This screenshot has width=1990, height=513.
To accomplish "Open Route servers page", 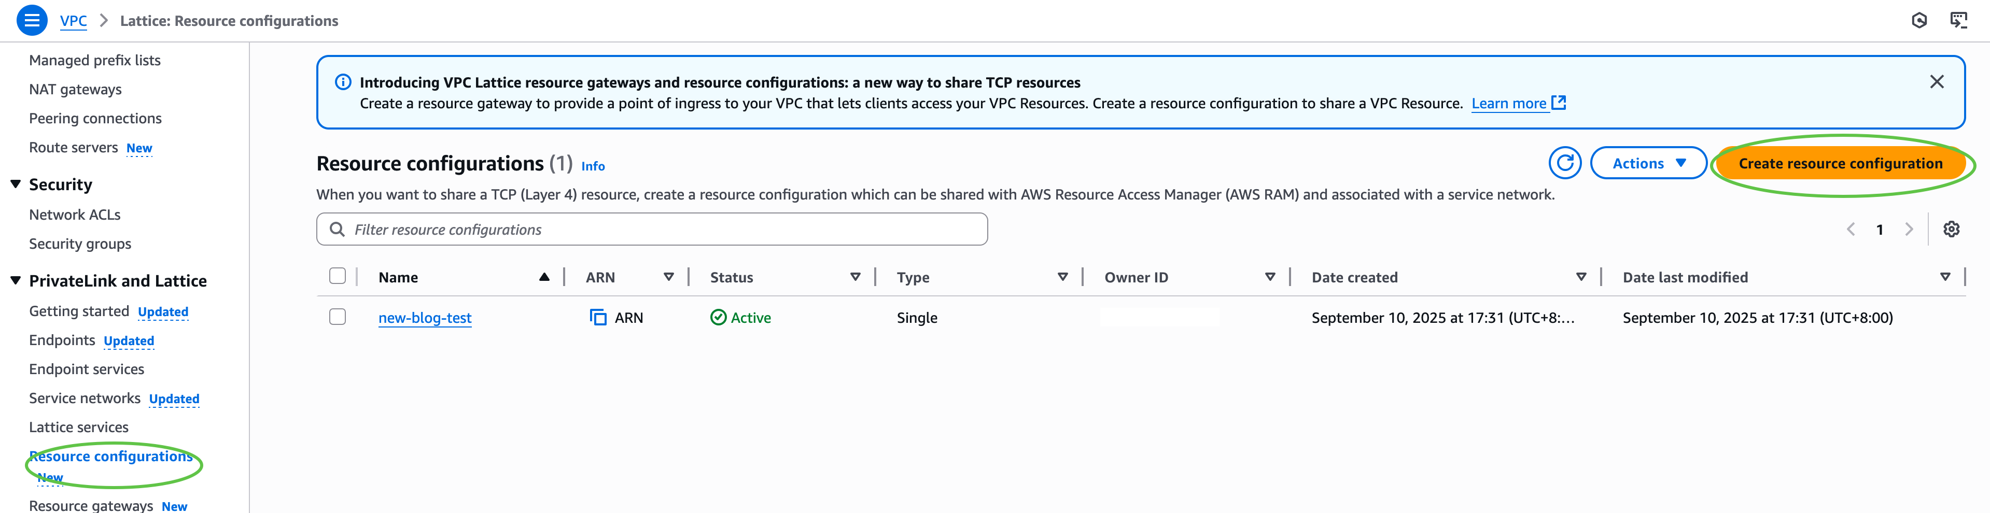I will point(74,148).
